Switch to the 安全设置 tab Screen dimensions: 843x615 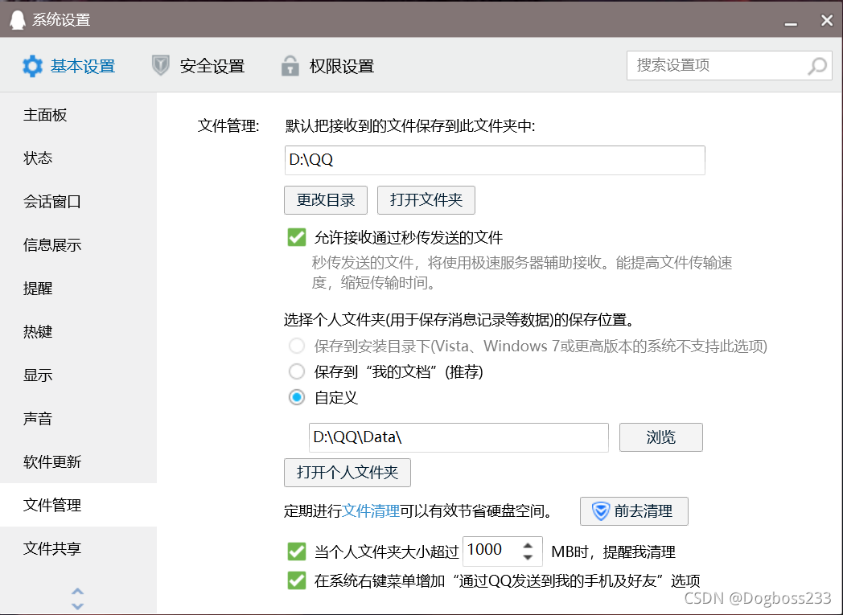tap(199, 66)
